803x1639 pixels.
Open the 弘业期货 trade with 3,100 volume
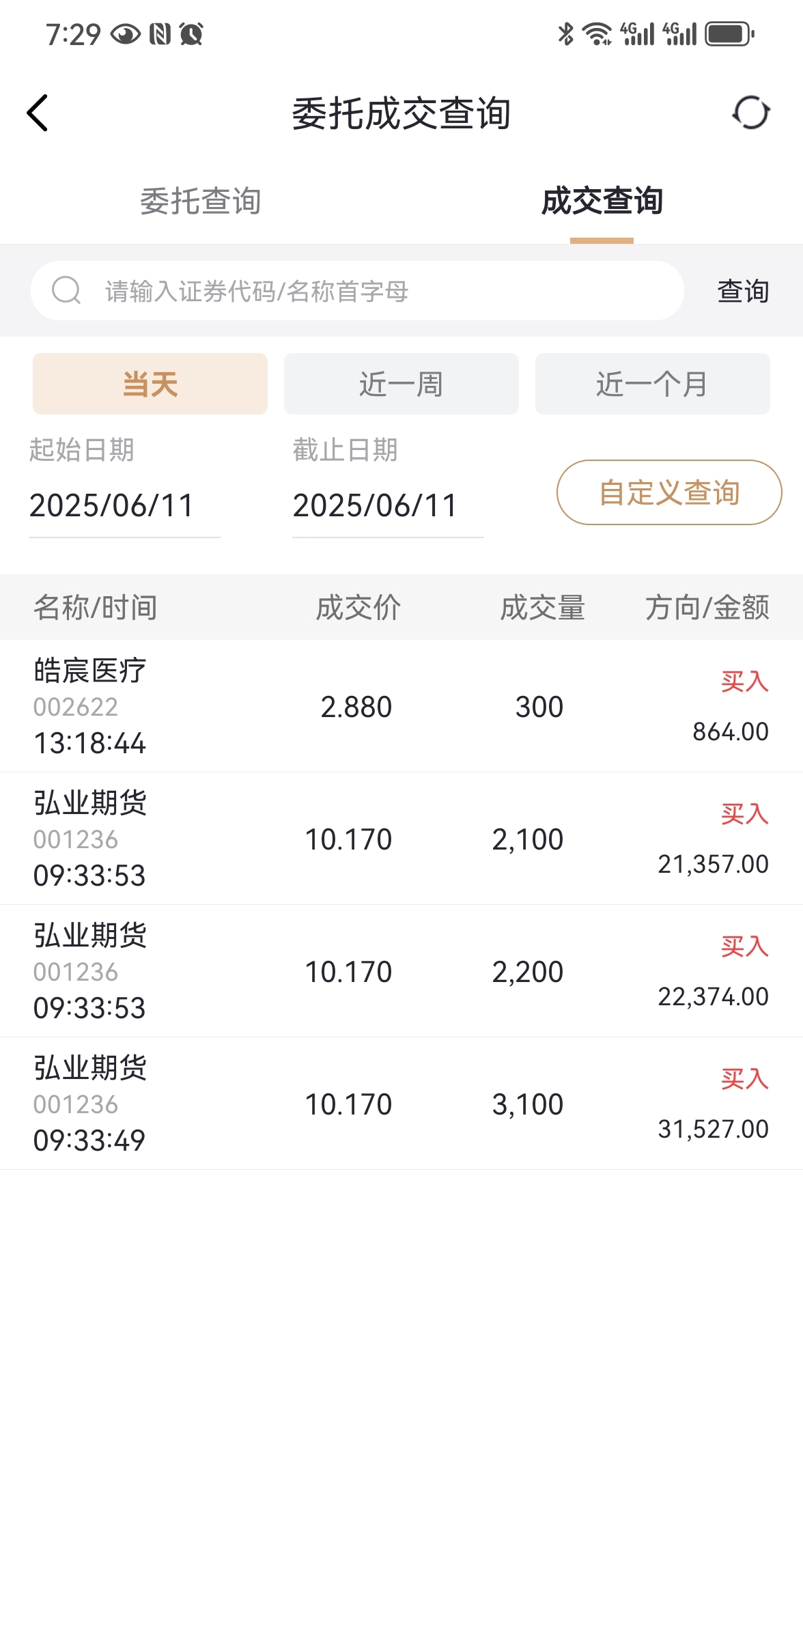point(401,1104)
